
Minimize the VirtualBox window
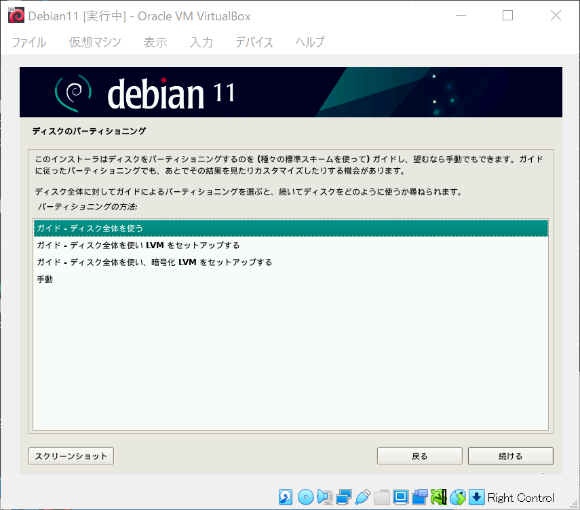(x=461, y=15)
